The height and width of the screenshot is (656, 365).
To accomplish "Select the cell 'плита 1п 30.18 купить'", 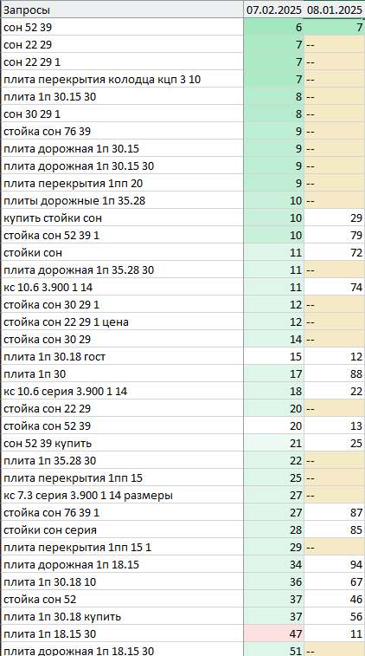I will tap(122, 617).
